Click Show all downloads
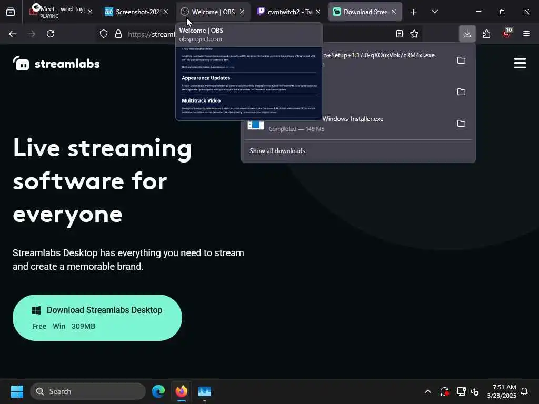 (277, 151)
